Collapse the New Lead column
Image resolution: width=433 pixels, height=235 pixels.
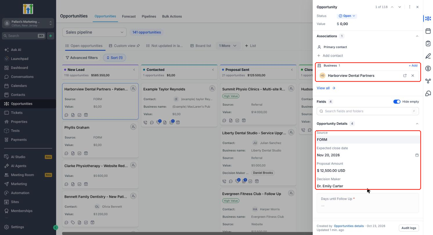[134, 70]
